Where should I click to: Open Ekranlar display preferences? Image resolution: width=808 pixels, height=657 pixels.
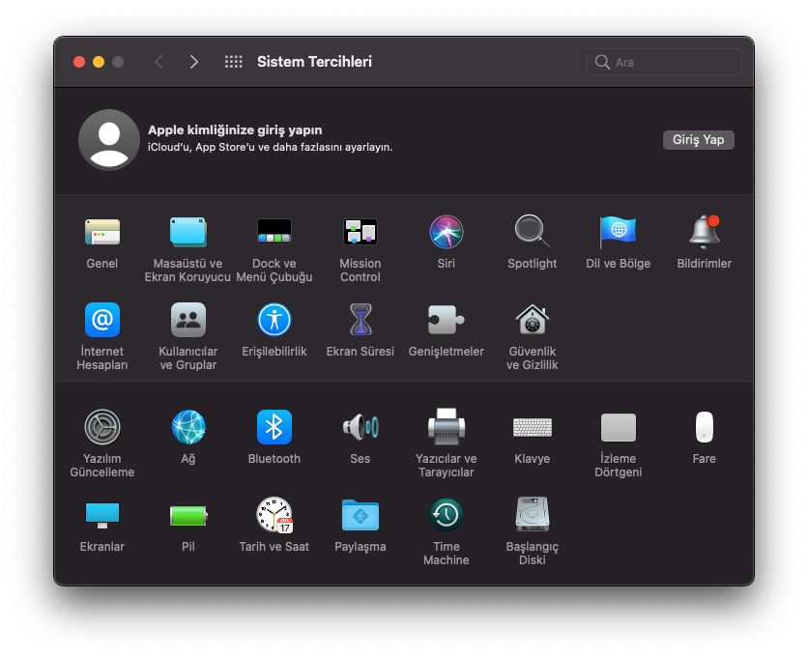coord(102,515)
